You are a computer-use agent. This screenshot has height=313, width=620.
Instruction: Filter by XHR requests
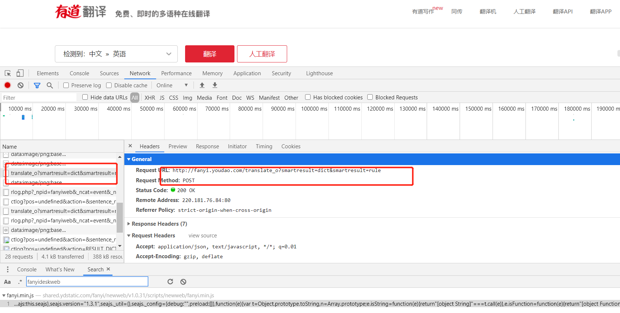coord(150,98)
